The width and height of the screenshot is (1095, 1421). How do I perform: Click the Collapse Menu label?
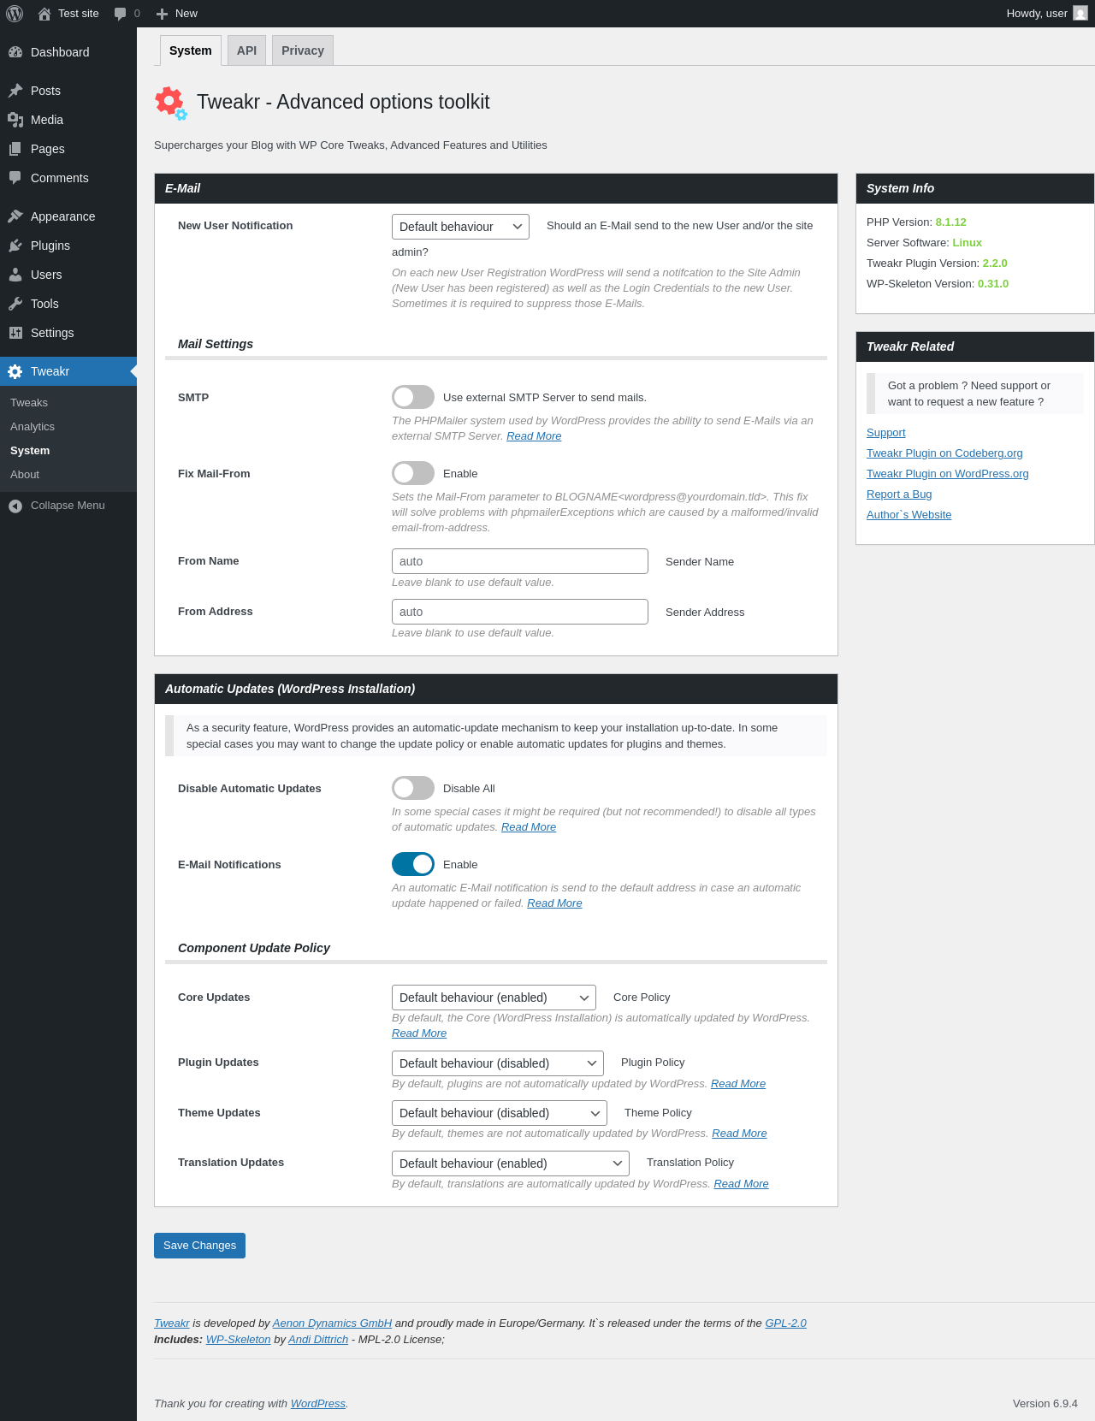pos(68,506)
